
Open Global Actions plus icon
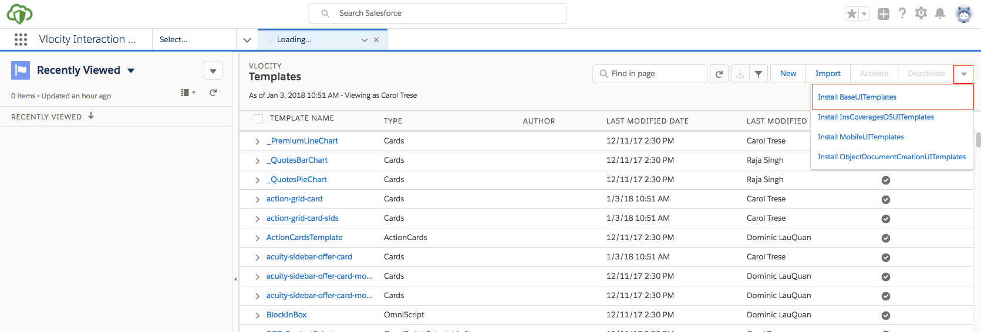(884, 13)
